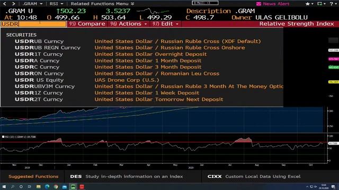Open the help question mark menu
339x190 pixels.
[x=333, y=4]
